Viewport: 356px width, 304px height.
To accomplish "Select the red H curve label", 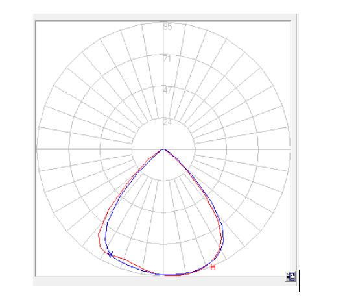I will [213, 267].
